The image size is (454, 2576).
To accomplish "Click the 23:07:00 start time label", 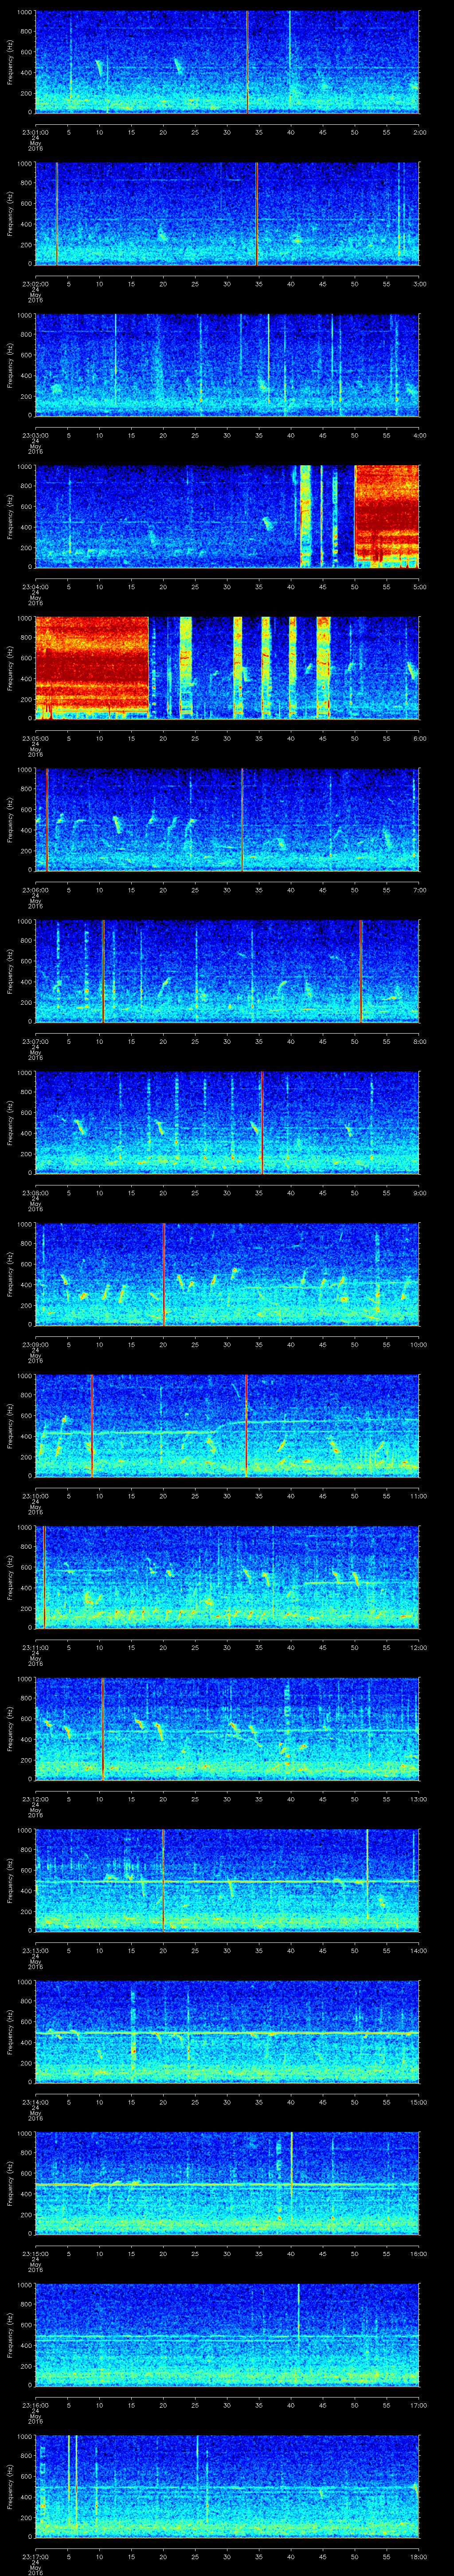I will 35,1041.
